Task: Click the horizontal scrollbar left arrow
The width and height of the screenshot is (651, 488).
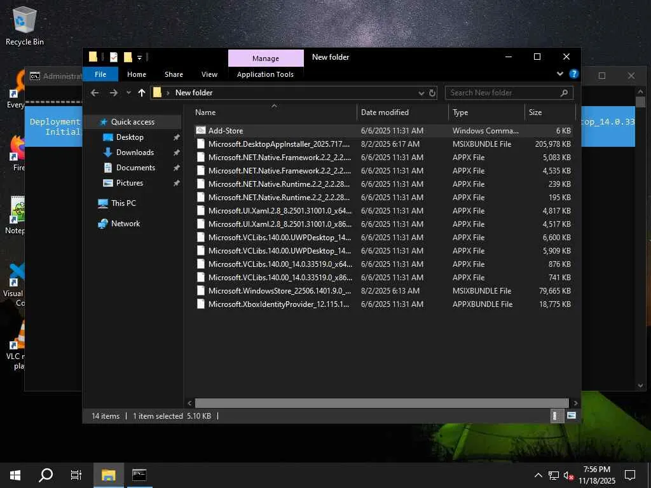Action: click(x=189, y=403)
